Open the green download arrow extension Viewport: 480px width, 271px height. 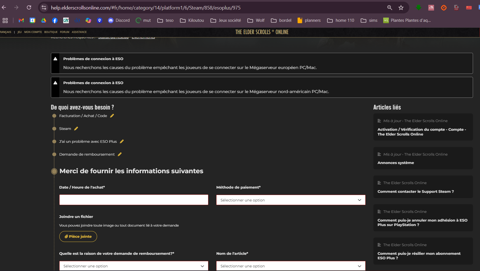[418, 8]
